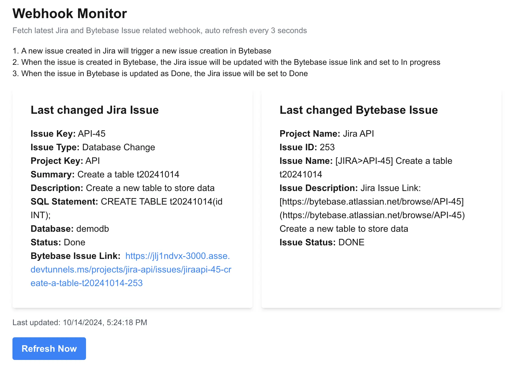Click the Issue Key value API-45
The image size is (511, 369).
click(92, 134)
